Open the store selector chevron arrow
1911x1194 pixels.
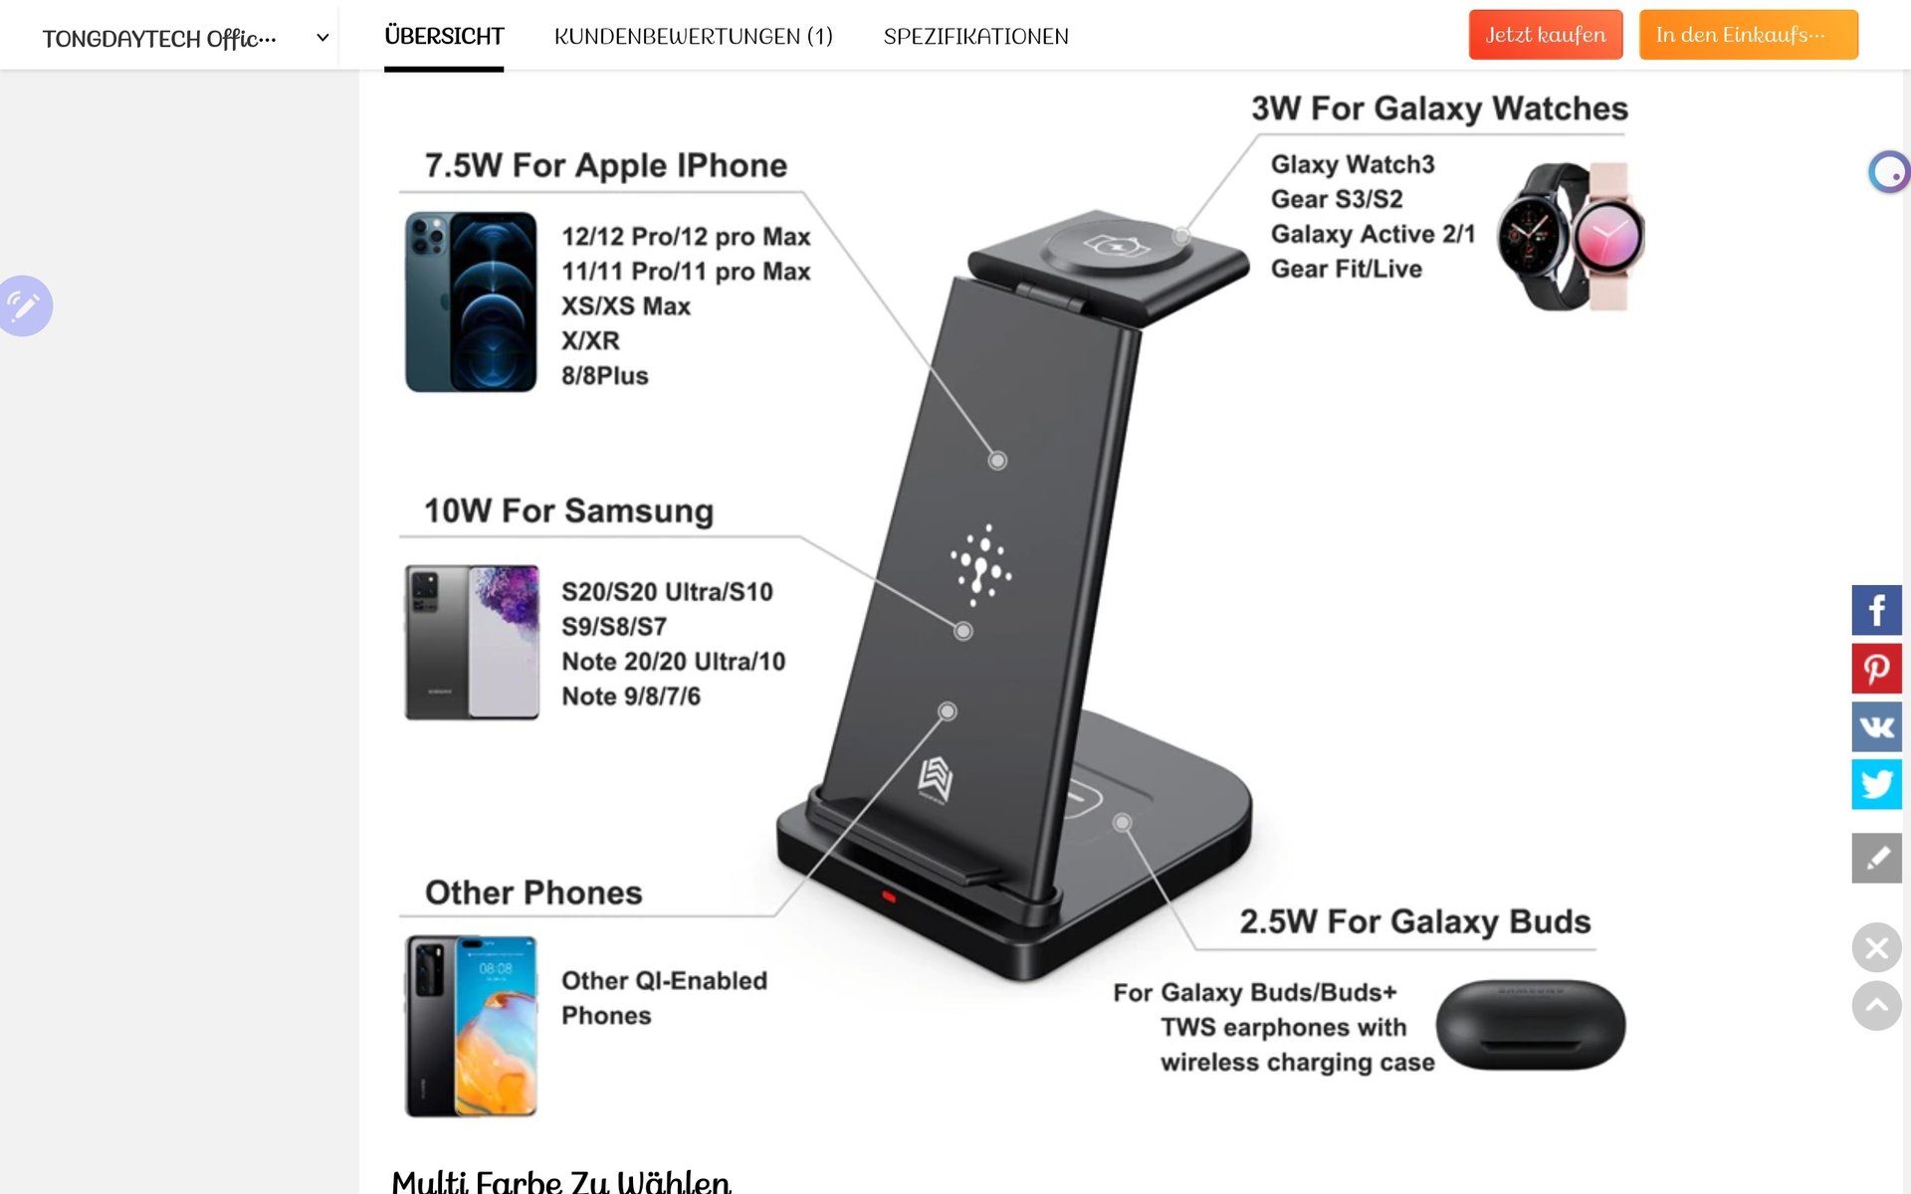click(322, 38)
